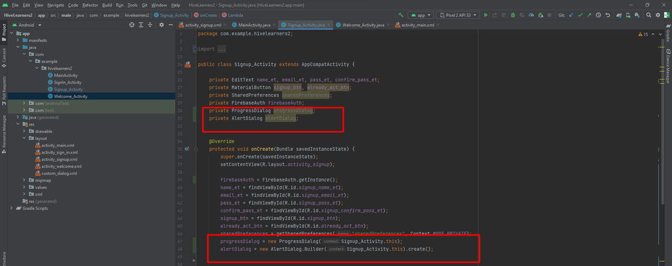The width and height of the screenshot is (672, 266).
Task: Switch to Welcome_Activity.java tab
Action: pos(363,25)
